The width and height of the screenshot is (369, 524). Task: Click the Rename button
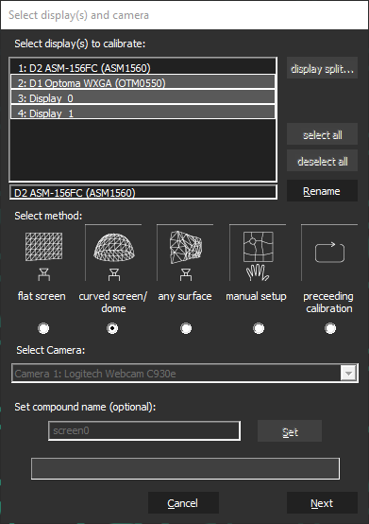[x=323, y=190]
